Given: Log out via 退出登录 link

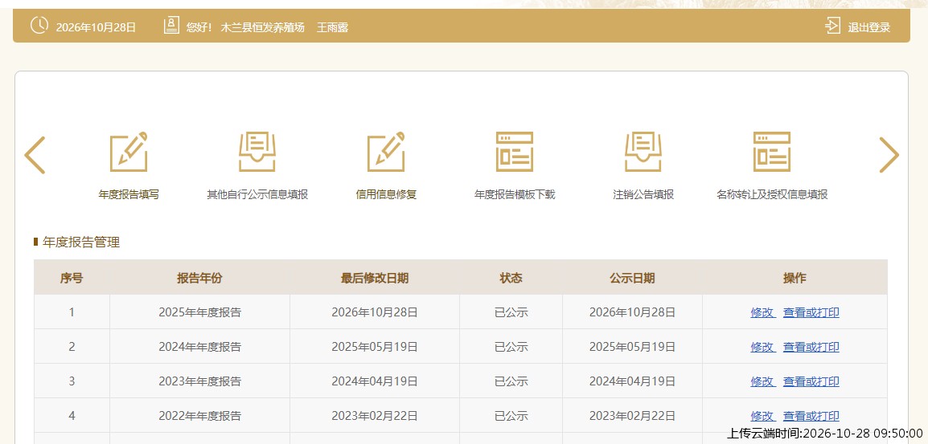Looking at the screenshot, I should pyautogui.click(x=868, y=27).
